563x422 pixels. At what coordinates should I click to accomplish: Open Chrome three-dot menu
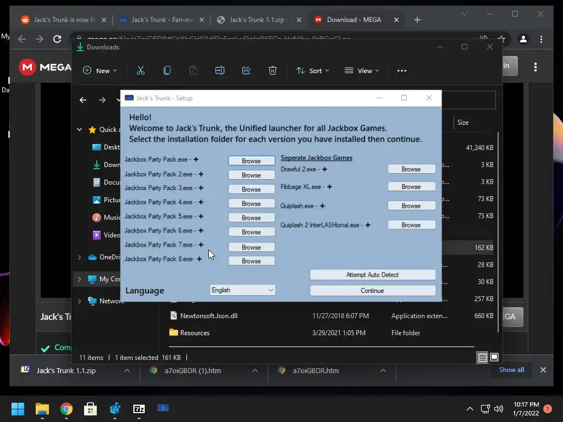pyautogui.click(x=541, y=39)
